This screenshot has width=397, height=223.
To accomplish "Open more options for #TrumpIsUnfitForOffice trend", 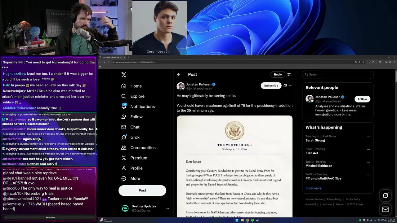I will point(368,175).
